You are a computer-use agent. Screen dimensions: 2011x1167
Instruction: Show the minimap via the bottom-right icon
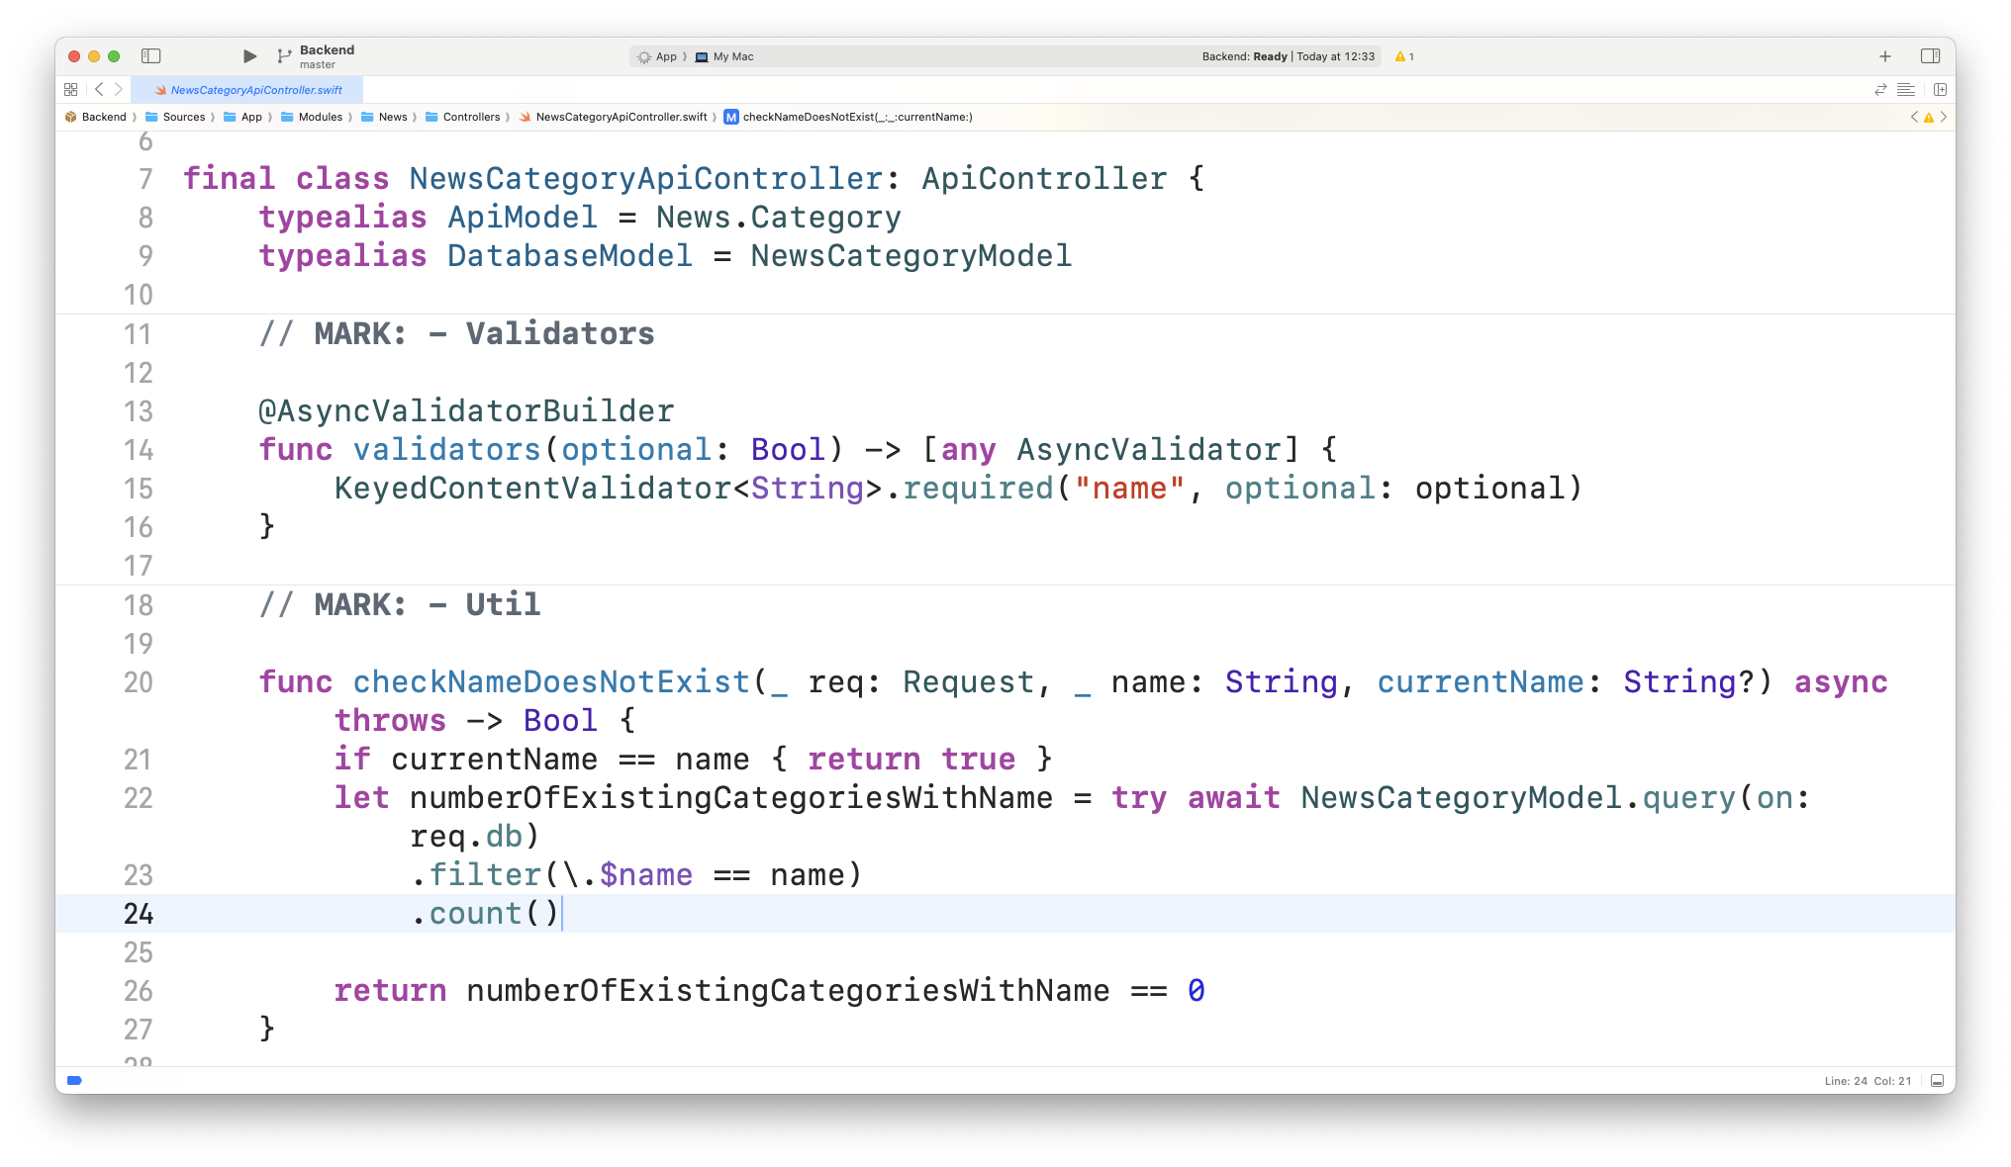(1936, 1081)
